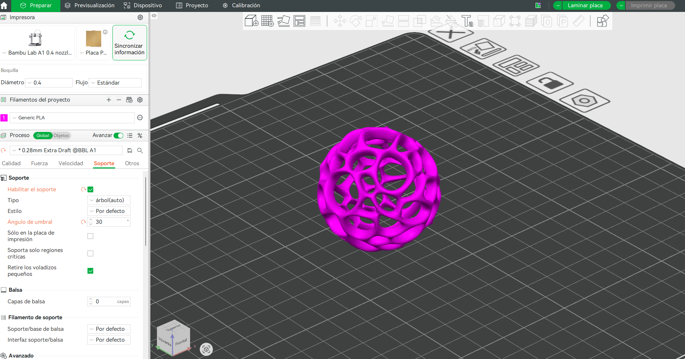This screenshot has height=359, width=685.
Task: Click the plate auto-orient icon beside the bed
Action: click(x=483, y=49)
